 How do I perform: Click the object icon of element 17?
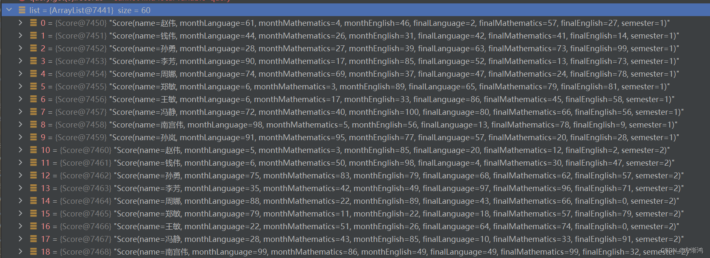pos(33,239)
